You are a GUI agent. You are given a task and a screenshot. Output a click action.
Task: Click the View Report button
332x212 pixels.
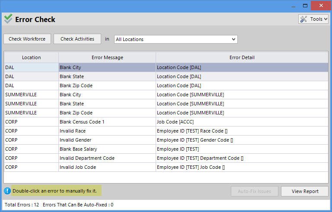[x=305, y=191]
